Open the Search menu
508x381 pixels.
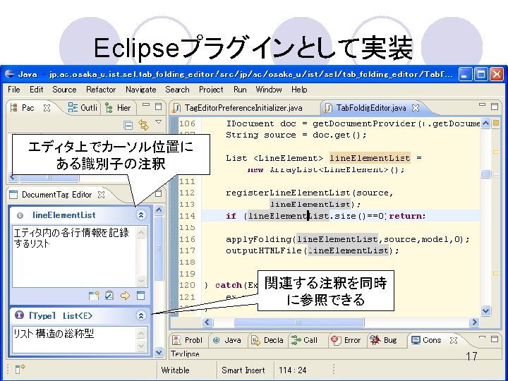click(177, 90)
